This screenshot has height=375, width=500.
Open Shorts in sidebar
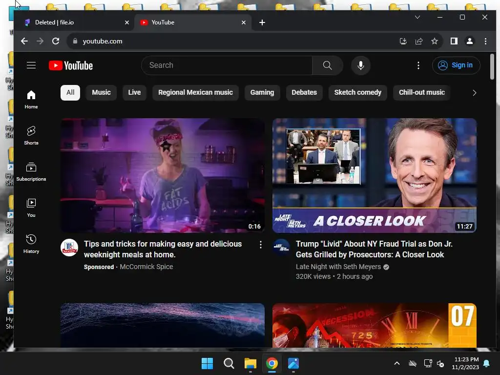pyautogui.click(x=31, y=136)
